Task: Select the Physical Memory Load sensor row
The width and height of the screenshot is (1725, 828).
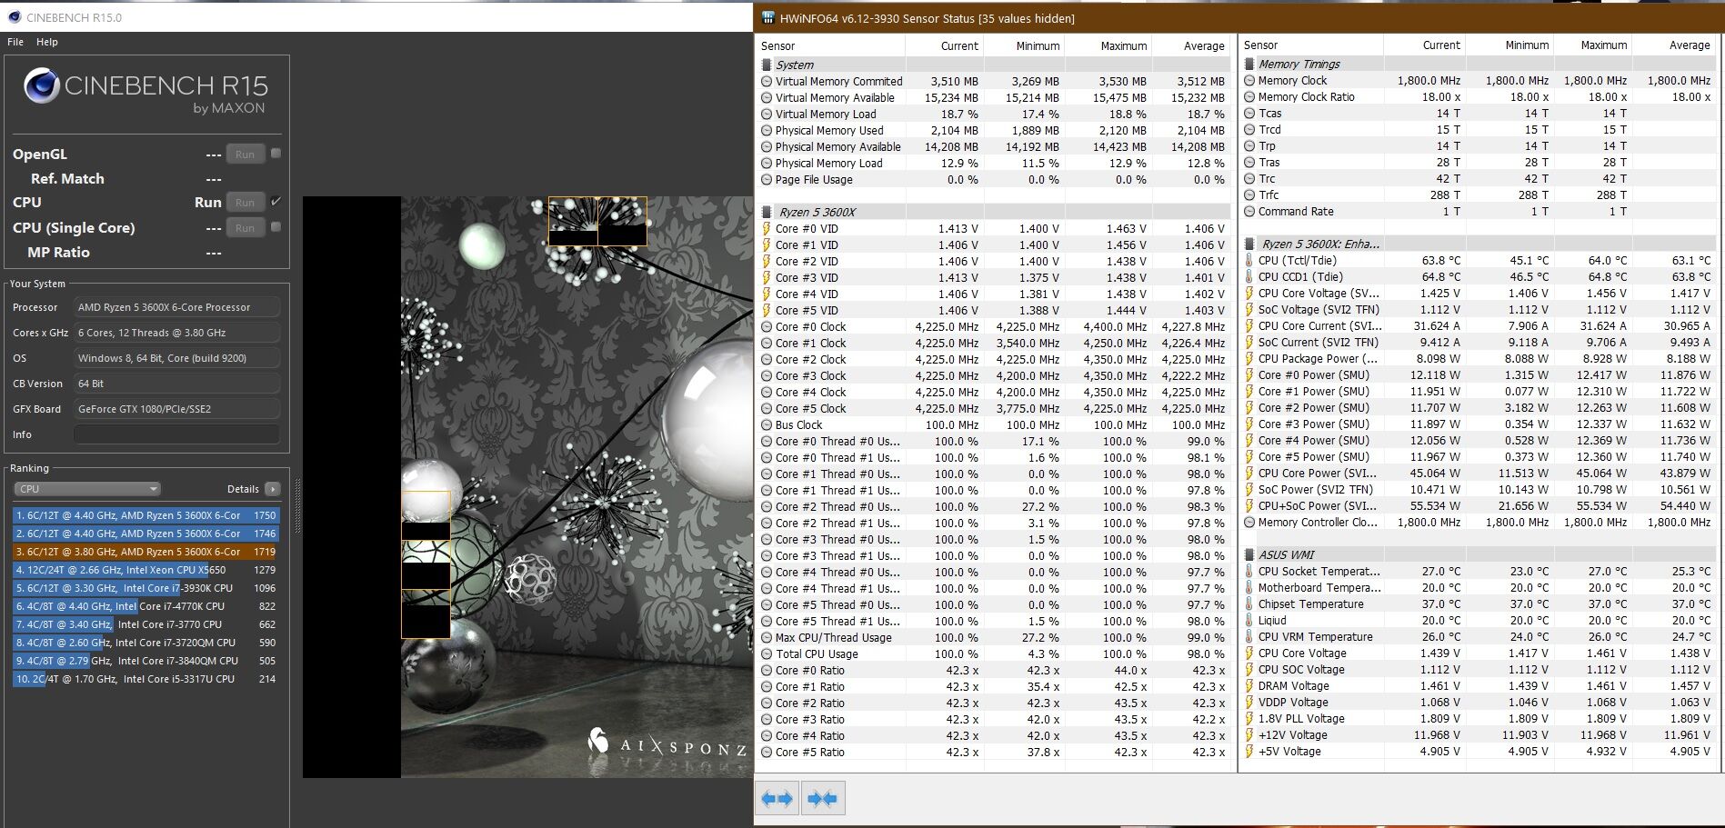Action: 994,164
